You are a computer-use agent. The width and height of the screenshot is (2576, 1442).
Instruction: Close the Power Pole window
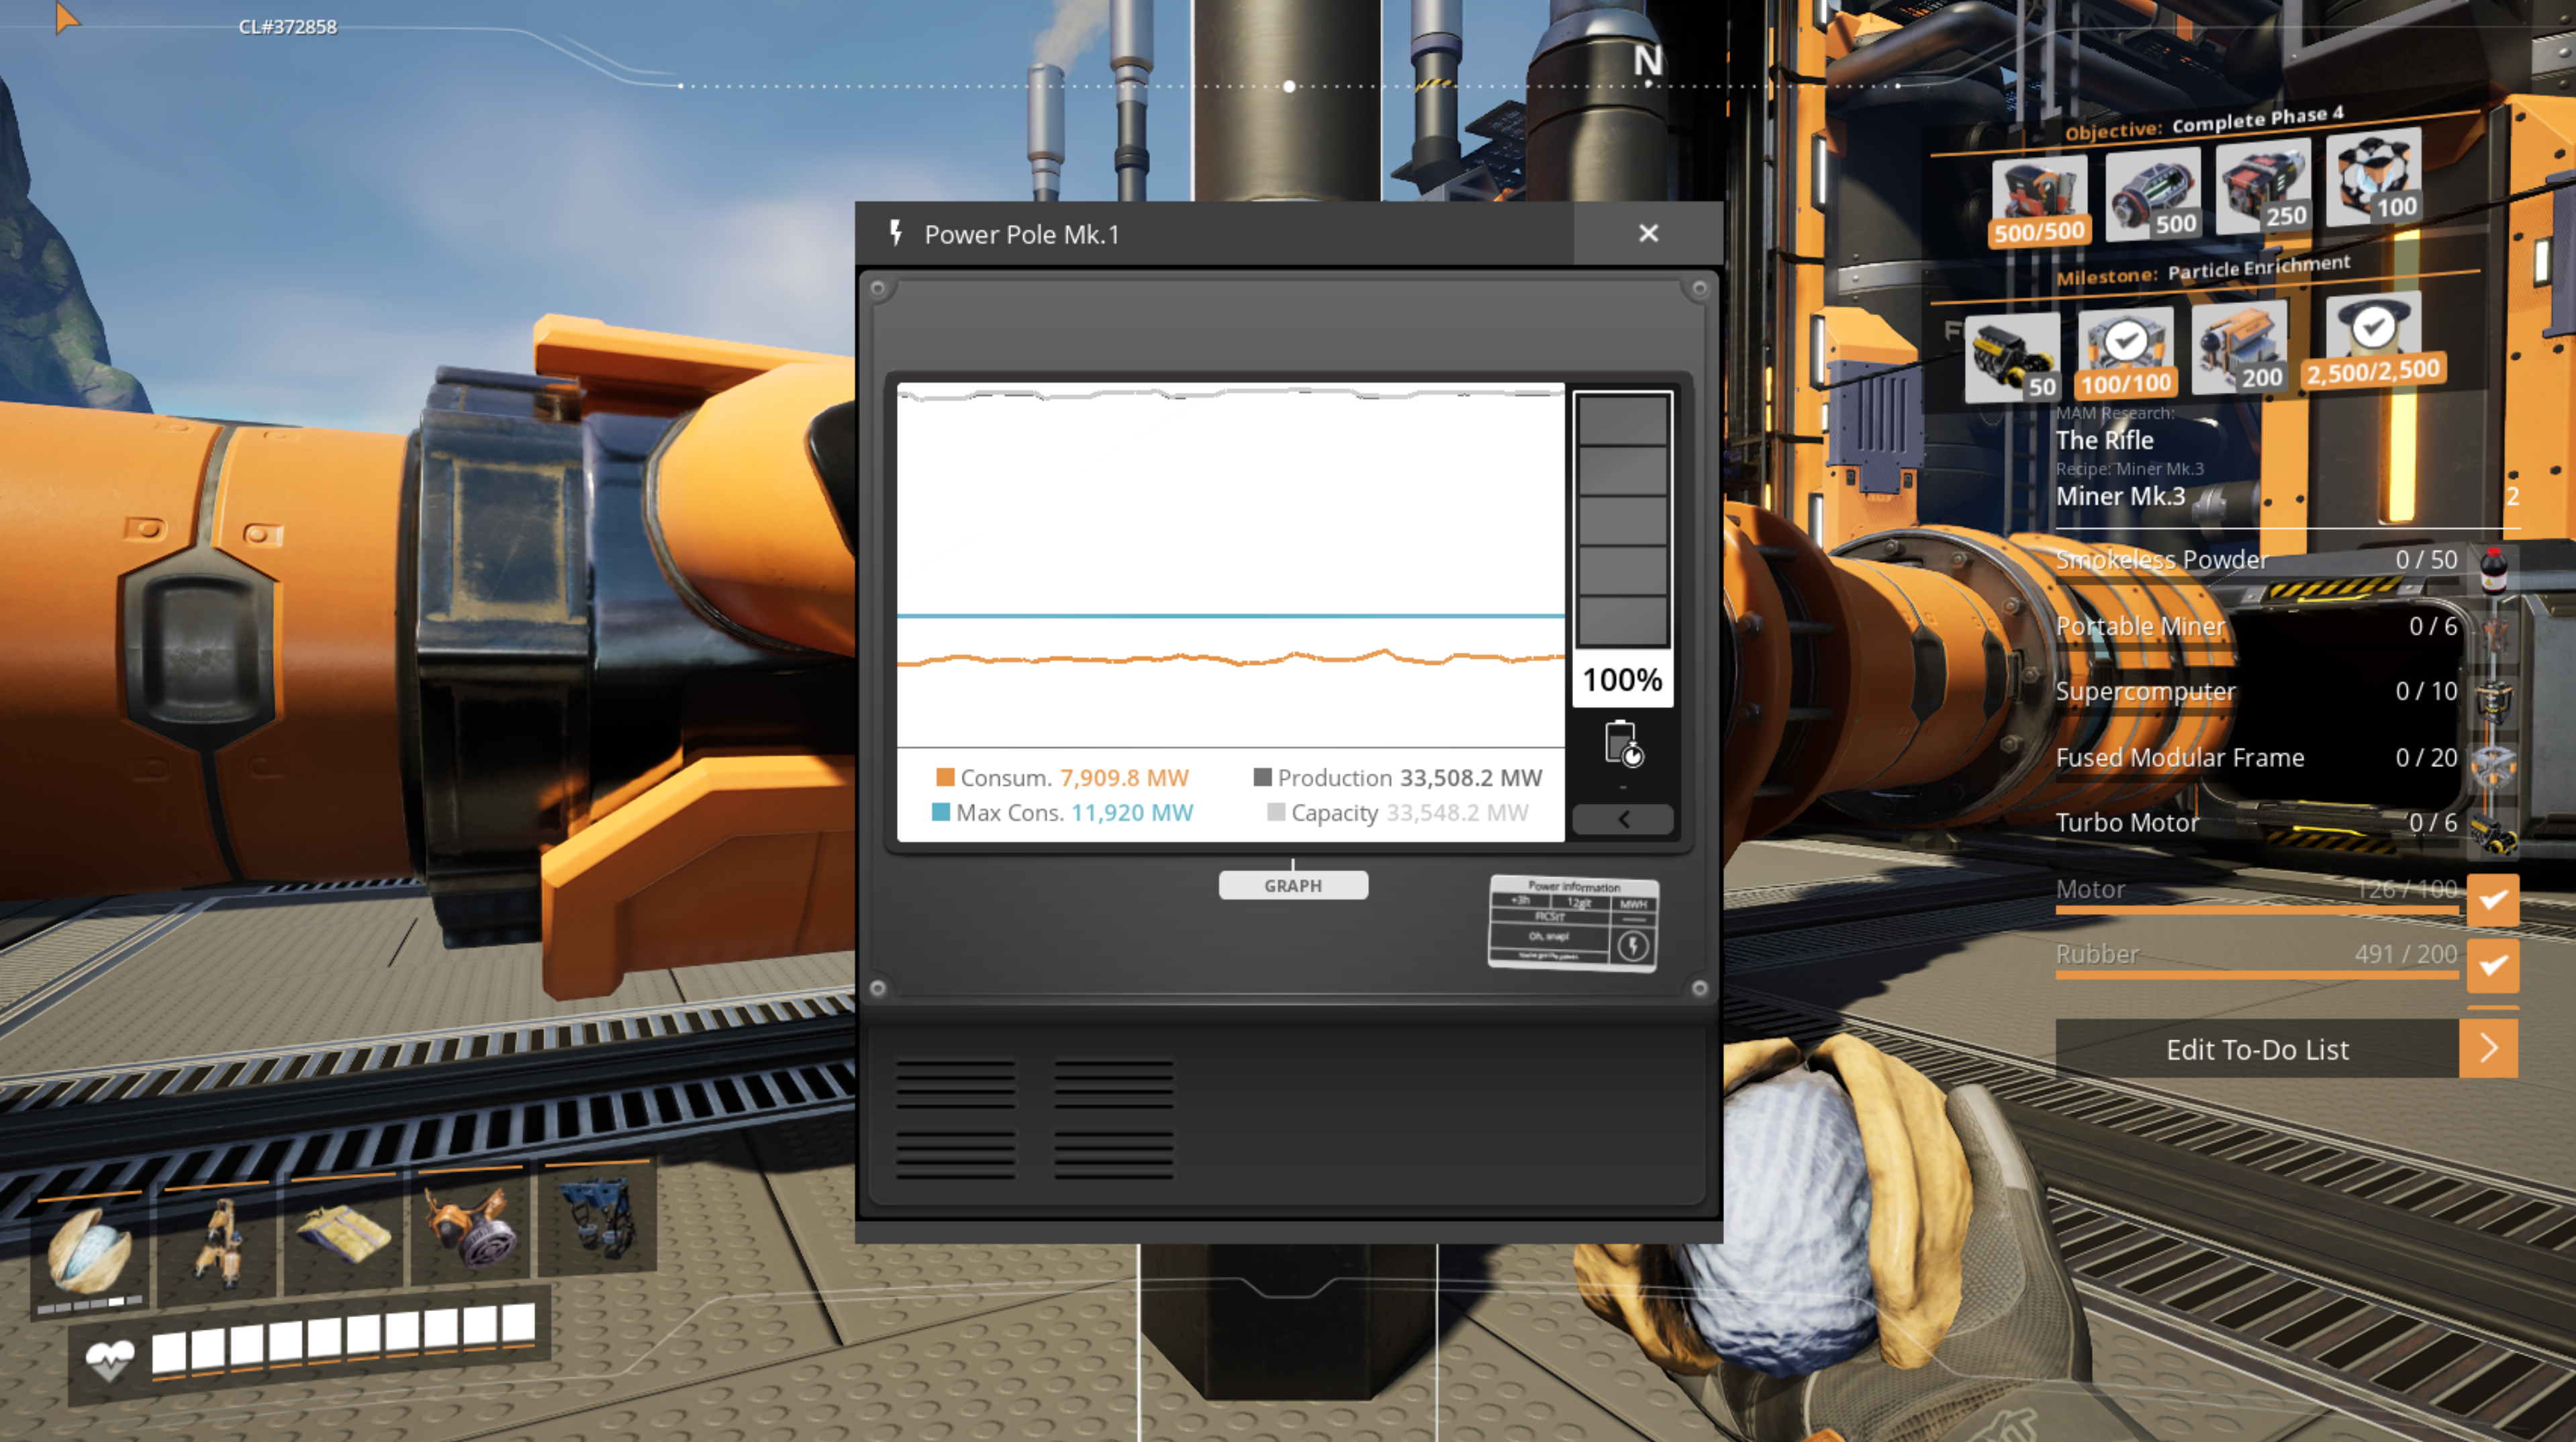(x=1648, y=233)
